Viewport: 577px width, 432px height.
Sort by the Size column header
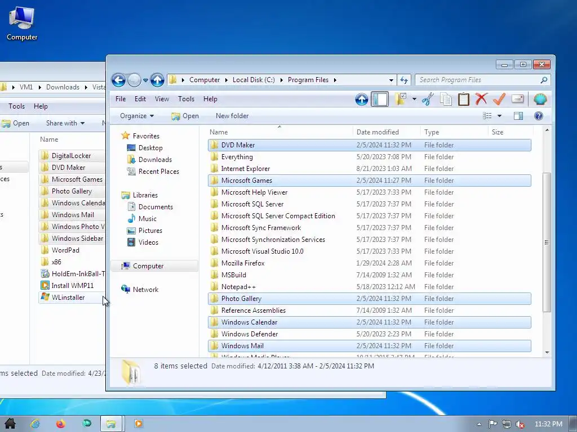511,132
